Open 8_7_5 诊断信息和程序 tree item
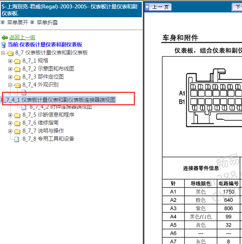The height and width of the screenshot is (244, 242). (48, 115)
